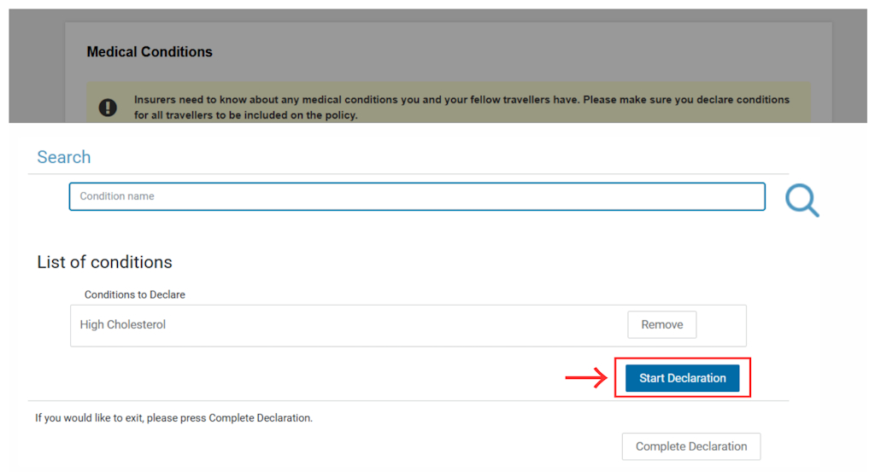Click the exit instruction sentence
875x472 pixels.
[x=173, y=418]
